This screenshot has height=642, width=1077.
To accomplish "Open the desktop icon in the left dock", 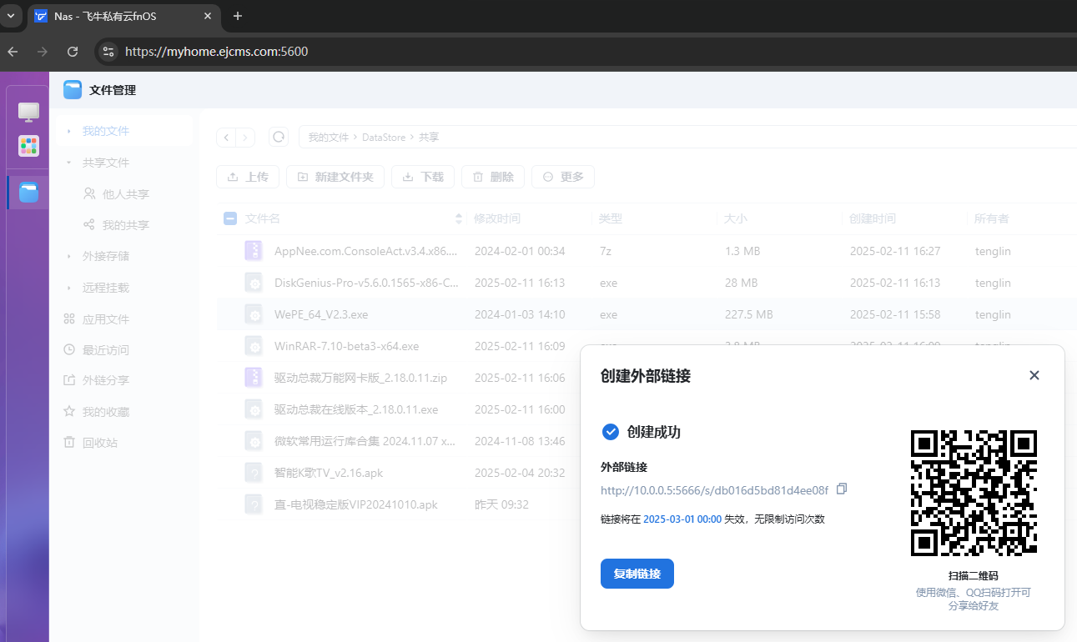I will pyautogui.click(x=28, y=112).
